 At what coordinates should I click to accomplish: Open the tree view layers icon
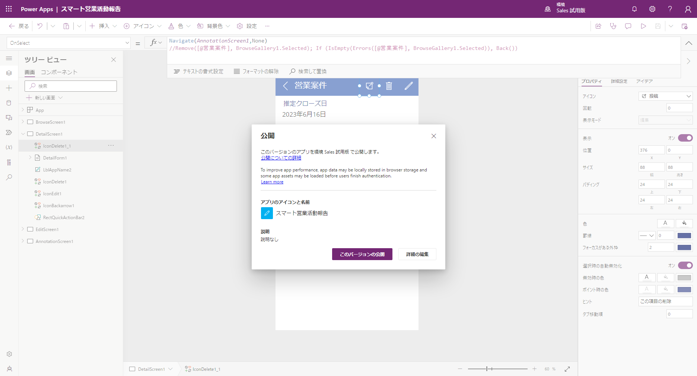9,73
